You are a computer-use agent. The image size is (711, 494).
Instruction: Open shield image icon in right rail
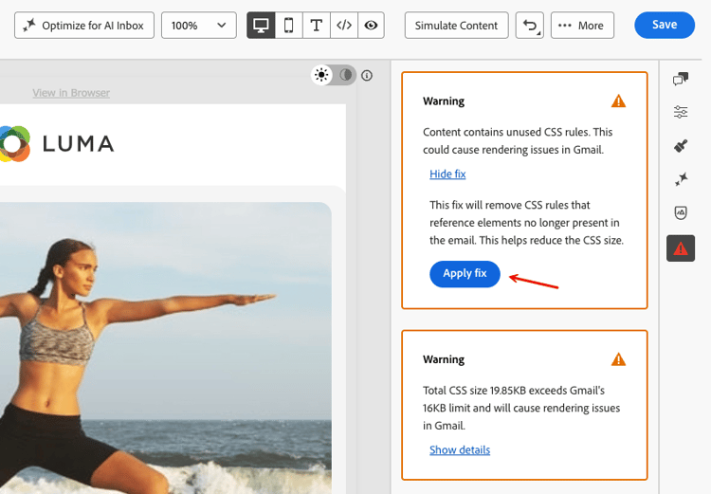[x=680, y=212]
